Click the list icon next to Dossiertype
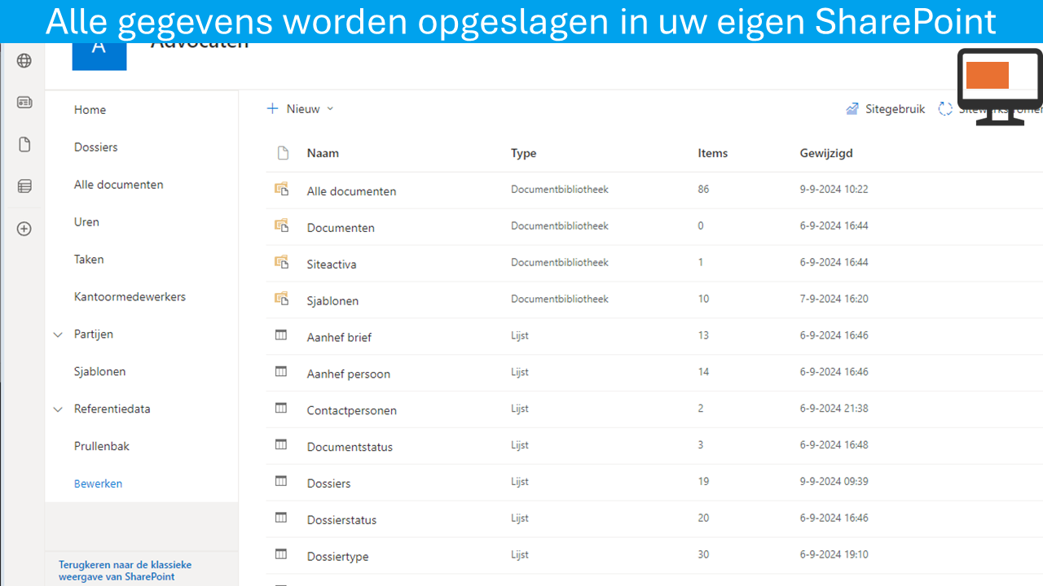The height and width of the screenshot is (586, 1043). (x=281, y=554)
